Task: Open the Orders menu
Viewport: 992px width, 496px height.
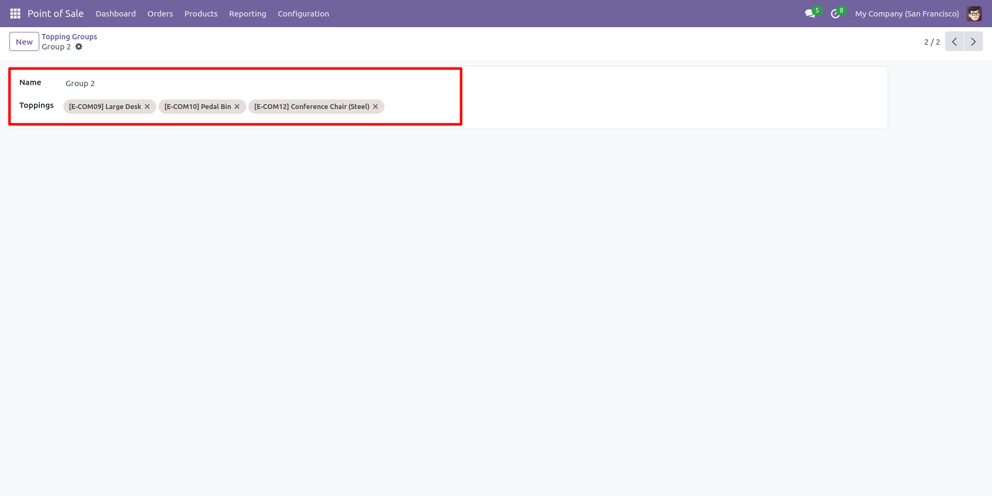Action: click(160, 13)
